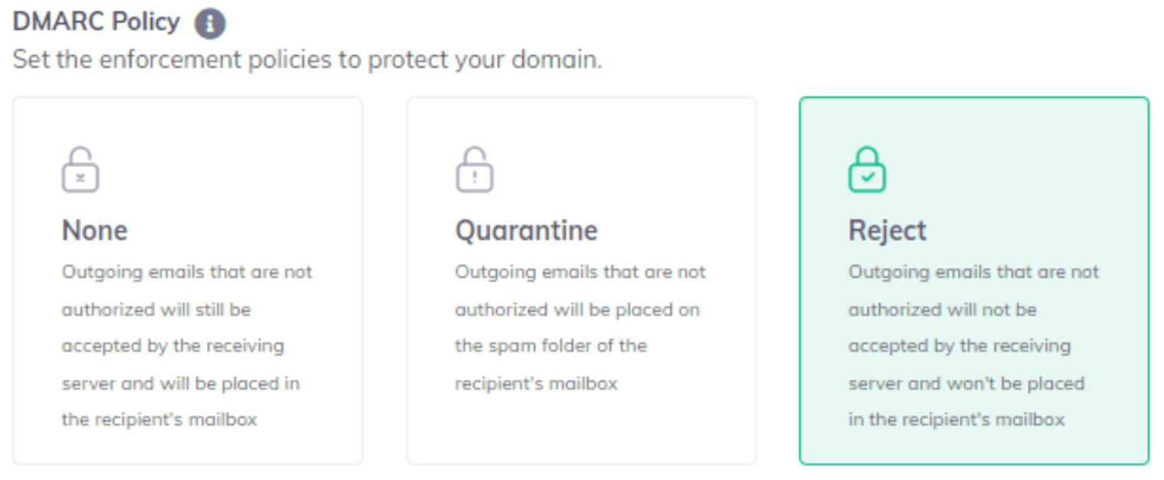This screenshot has height=480, width=1164.
Task: Click the description text under None
Action: [x=187, y=346]
